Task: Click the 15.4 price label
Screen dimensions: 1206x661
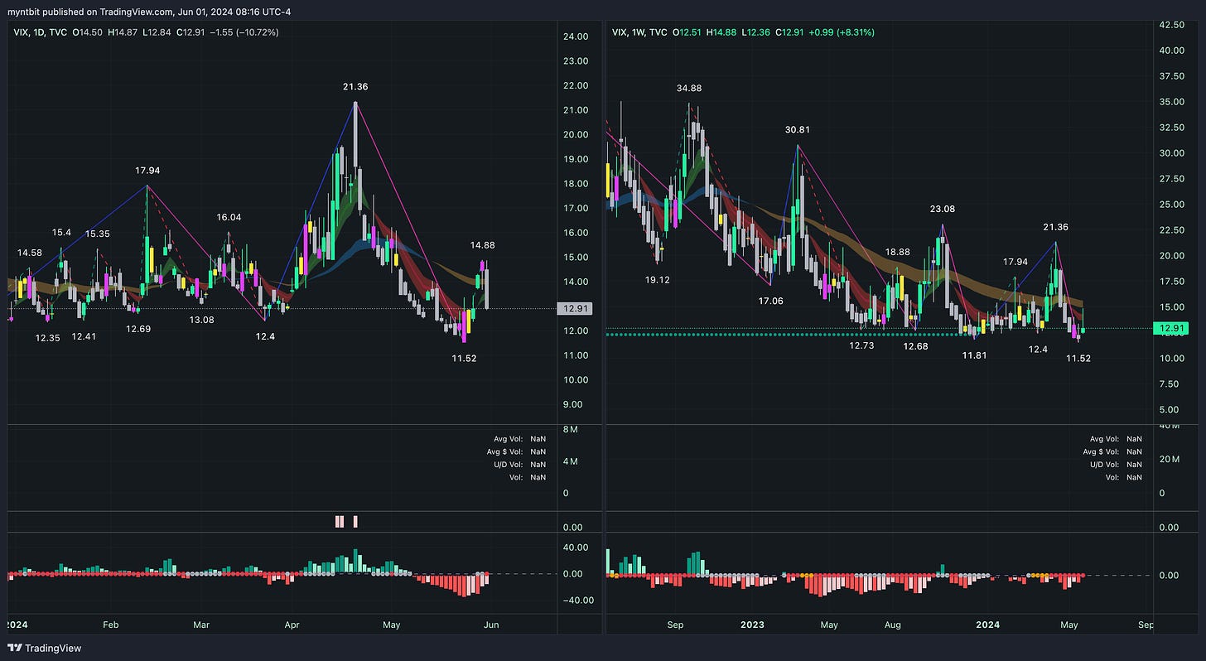Action: [62, 234]
